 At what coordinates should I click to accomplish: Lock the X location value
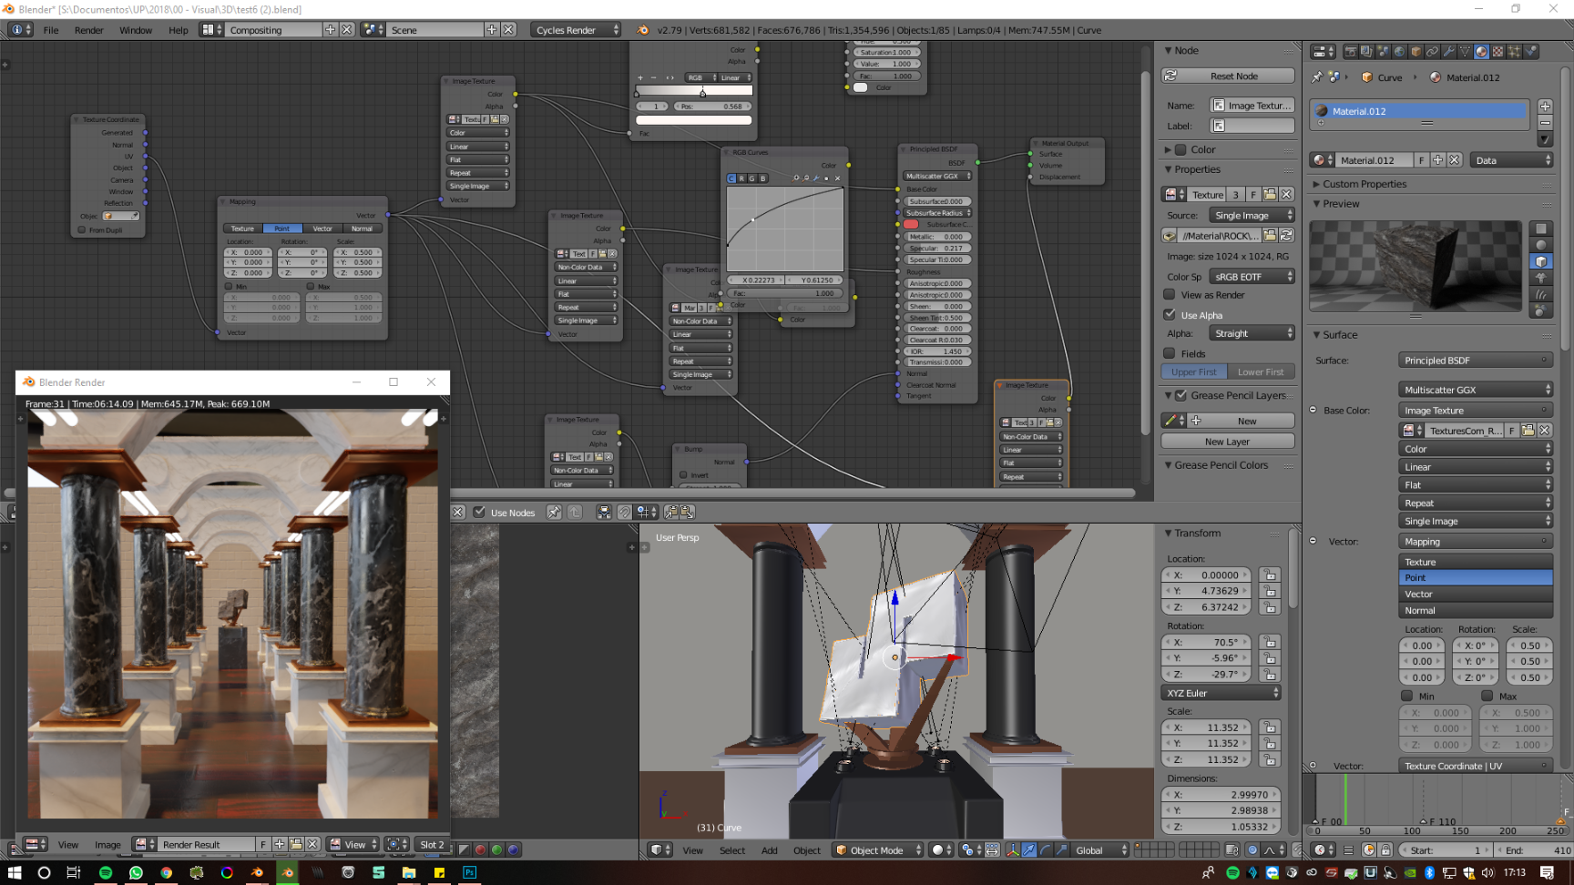click(1270, 575)
